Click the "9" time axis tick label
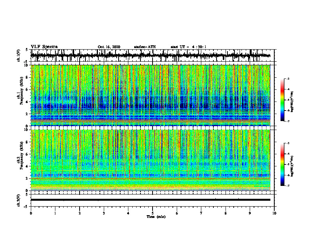 point(250,213)
